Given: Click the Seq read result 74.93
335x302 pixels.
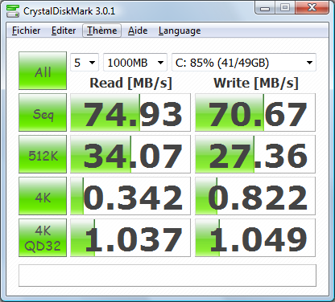Looking at the screenshot, I should click(130, 112).
